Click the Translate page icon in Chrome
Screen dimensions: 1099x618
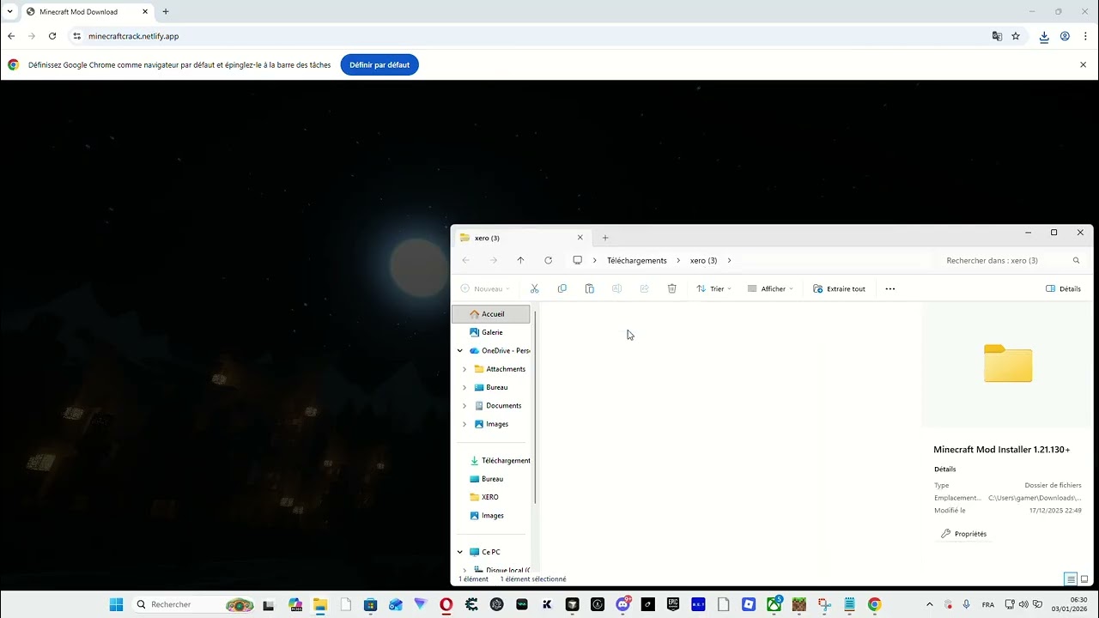997,36
